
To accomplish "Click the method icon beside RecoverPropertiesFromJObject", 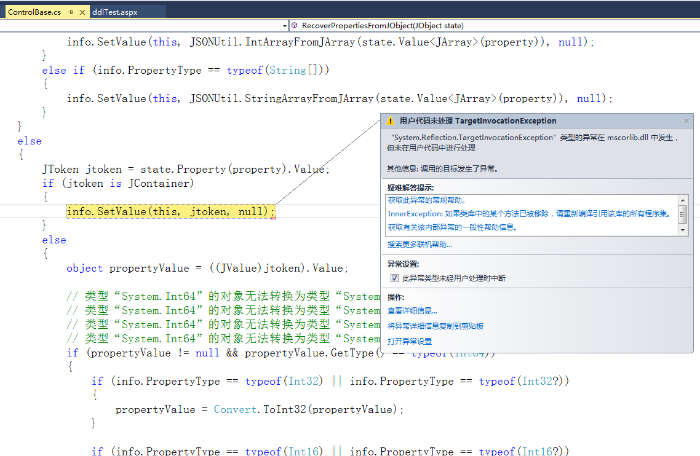I will pos(295,26).
